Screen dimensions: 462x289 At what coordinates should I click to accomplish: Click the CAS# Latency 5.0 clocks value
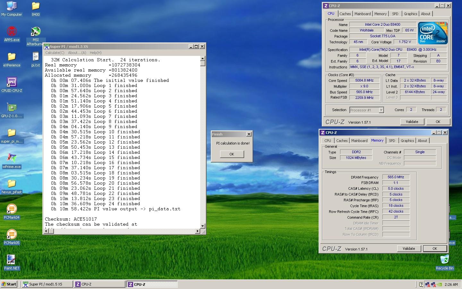coord(396,188)
